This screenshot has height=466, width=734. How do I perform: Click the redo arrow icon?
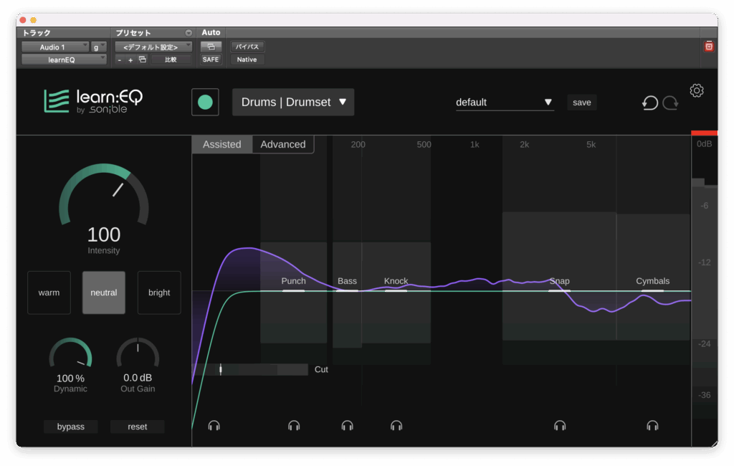(670, 103)
